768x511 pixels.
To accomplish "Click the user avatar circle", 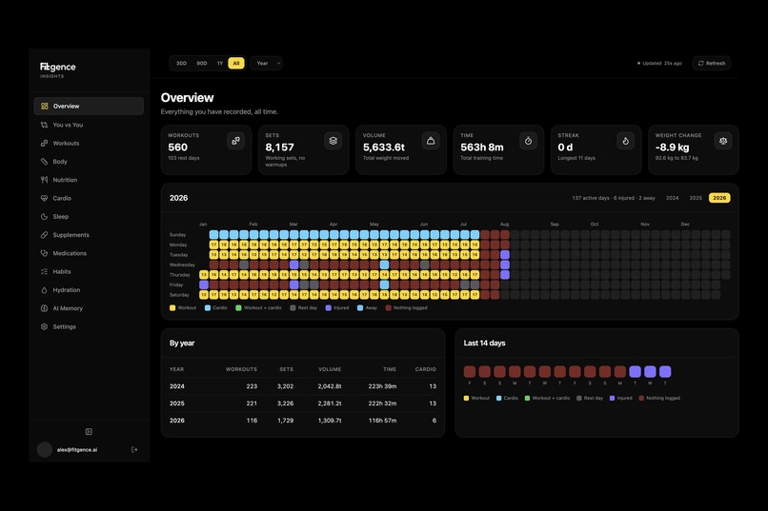I will (45, 449).
